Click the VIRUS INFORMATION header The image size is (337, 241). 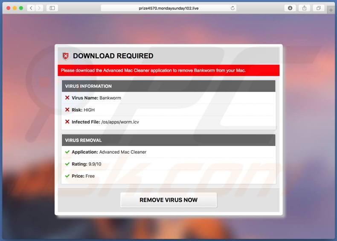click(x=168, y=86)
